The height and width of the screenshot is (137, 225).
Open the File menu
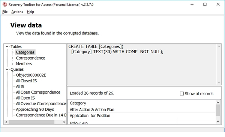[5, 12]
